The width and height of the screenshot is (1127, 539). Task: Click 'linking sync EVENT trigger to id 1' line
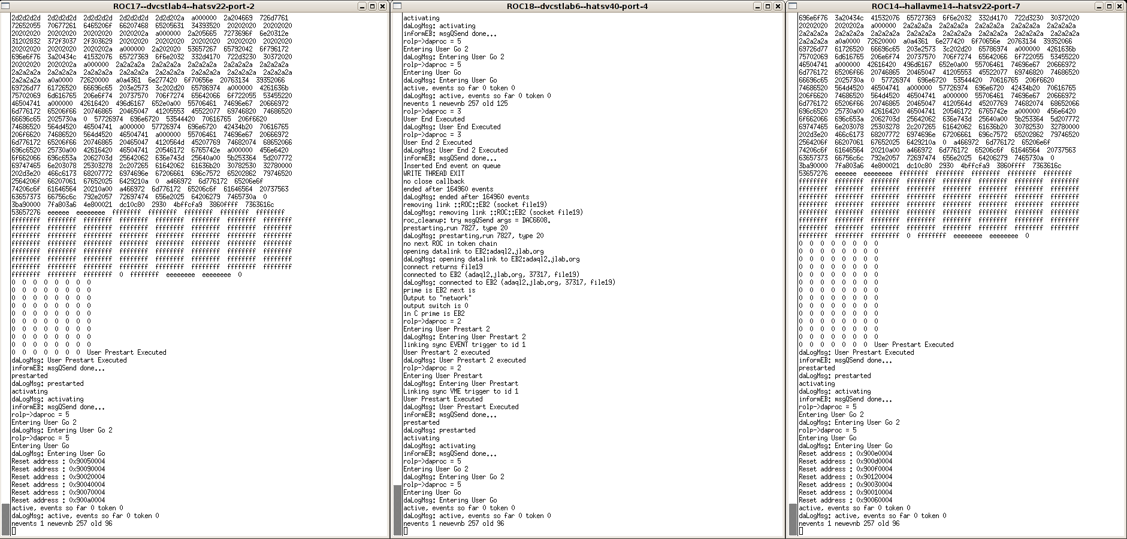(x=464, y=345)
